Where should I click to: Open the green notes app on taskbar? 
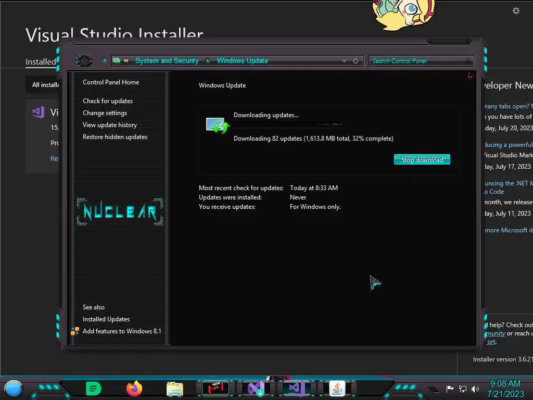(94, 389)
